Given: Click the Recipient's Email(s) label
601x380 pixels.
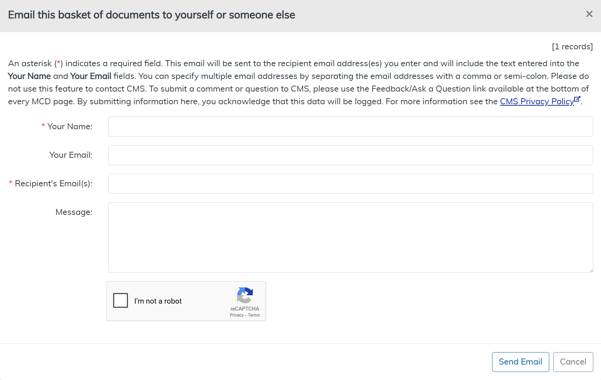Looking at the screenshot, I should click(53, 184).
